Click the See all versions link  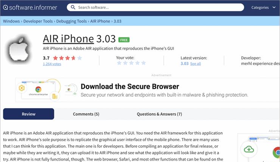[x=195, y=64]
